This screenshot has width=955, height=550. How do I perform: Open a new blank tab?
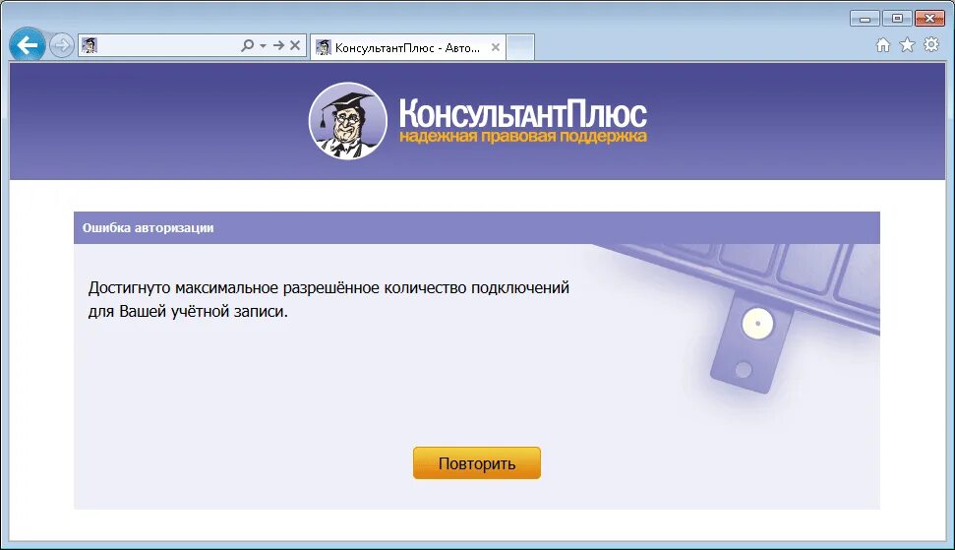[x=520, y=47]
